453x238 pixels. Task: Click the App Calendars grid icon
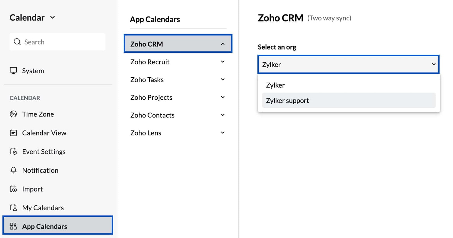pyautogui.click(x=13, y=226)
